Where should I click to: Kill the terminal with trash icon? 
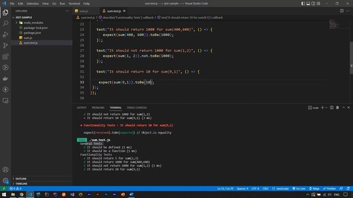[x=338, y=108]
